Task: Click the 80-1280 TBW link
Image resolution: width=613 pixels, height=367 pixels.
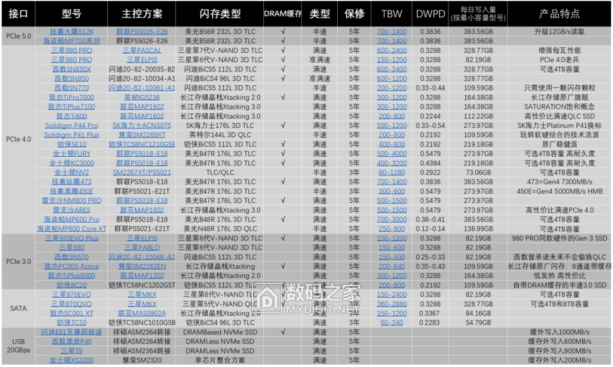Action: pos(392,173)
